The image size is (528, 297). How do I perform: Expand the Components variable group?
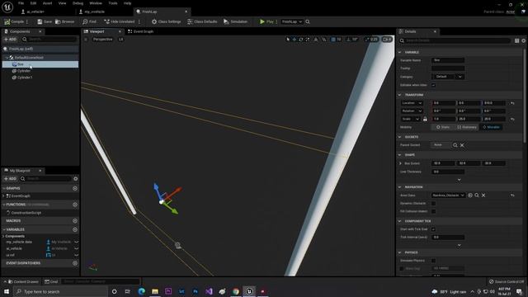3,236
